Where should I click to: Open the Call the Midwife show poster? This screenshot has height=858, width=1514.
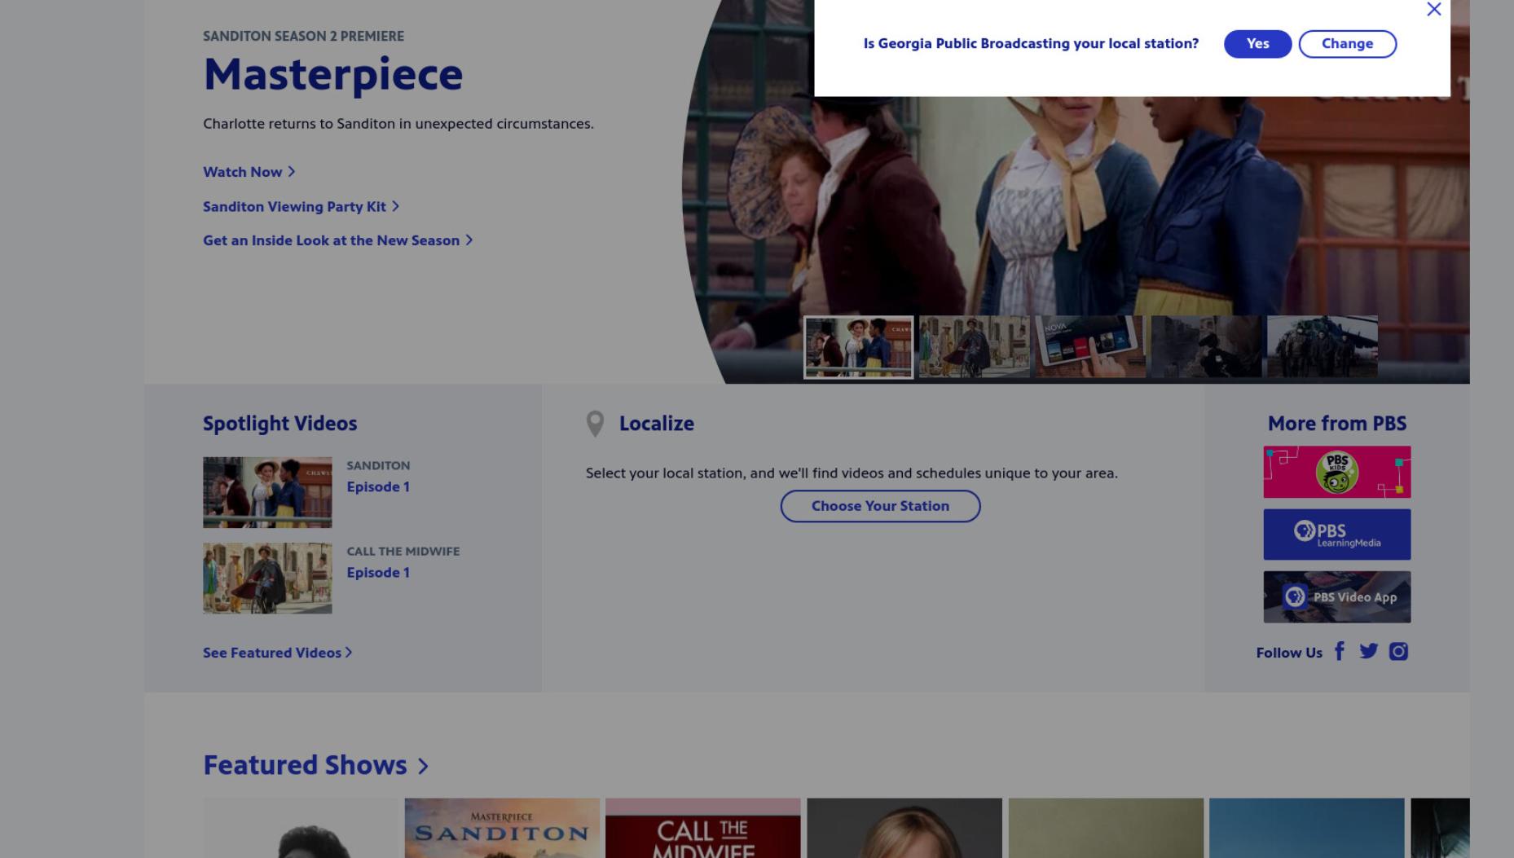tap(702, 828)
